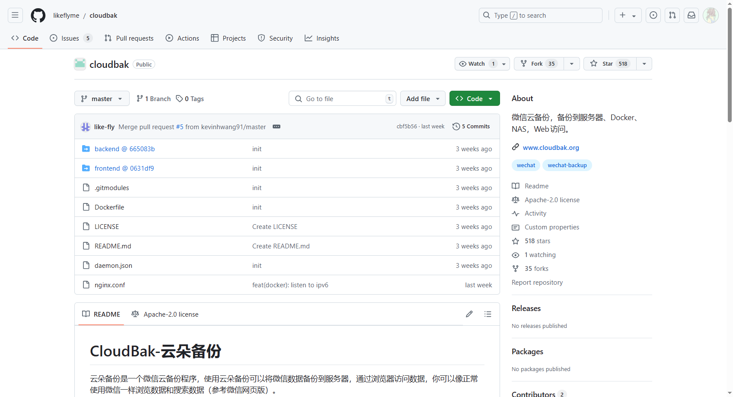Open the Add file dropdown

423,98
